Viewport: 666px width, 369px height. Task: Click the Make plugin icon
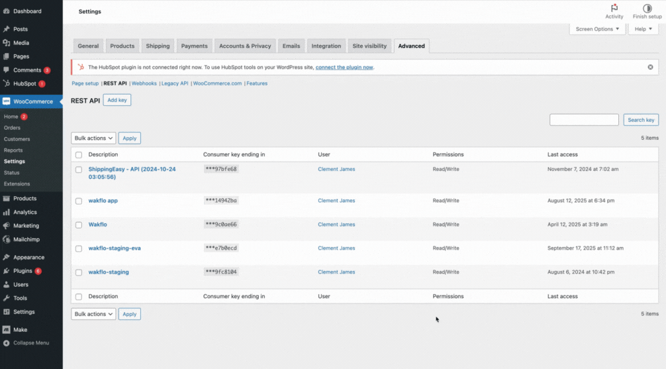(x=7, y=329)
